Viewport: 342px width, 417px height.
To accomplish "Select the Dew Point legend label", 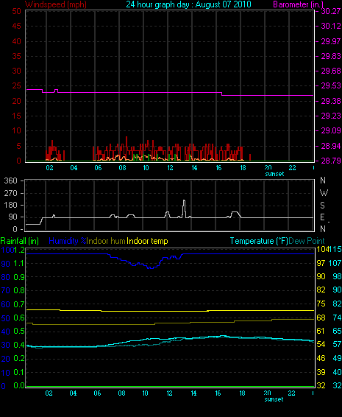I will (x=307, y=241).
